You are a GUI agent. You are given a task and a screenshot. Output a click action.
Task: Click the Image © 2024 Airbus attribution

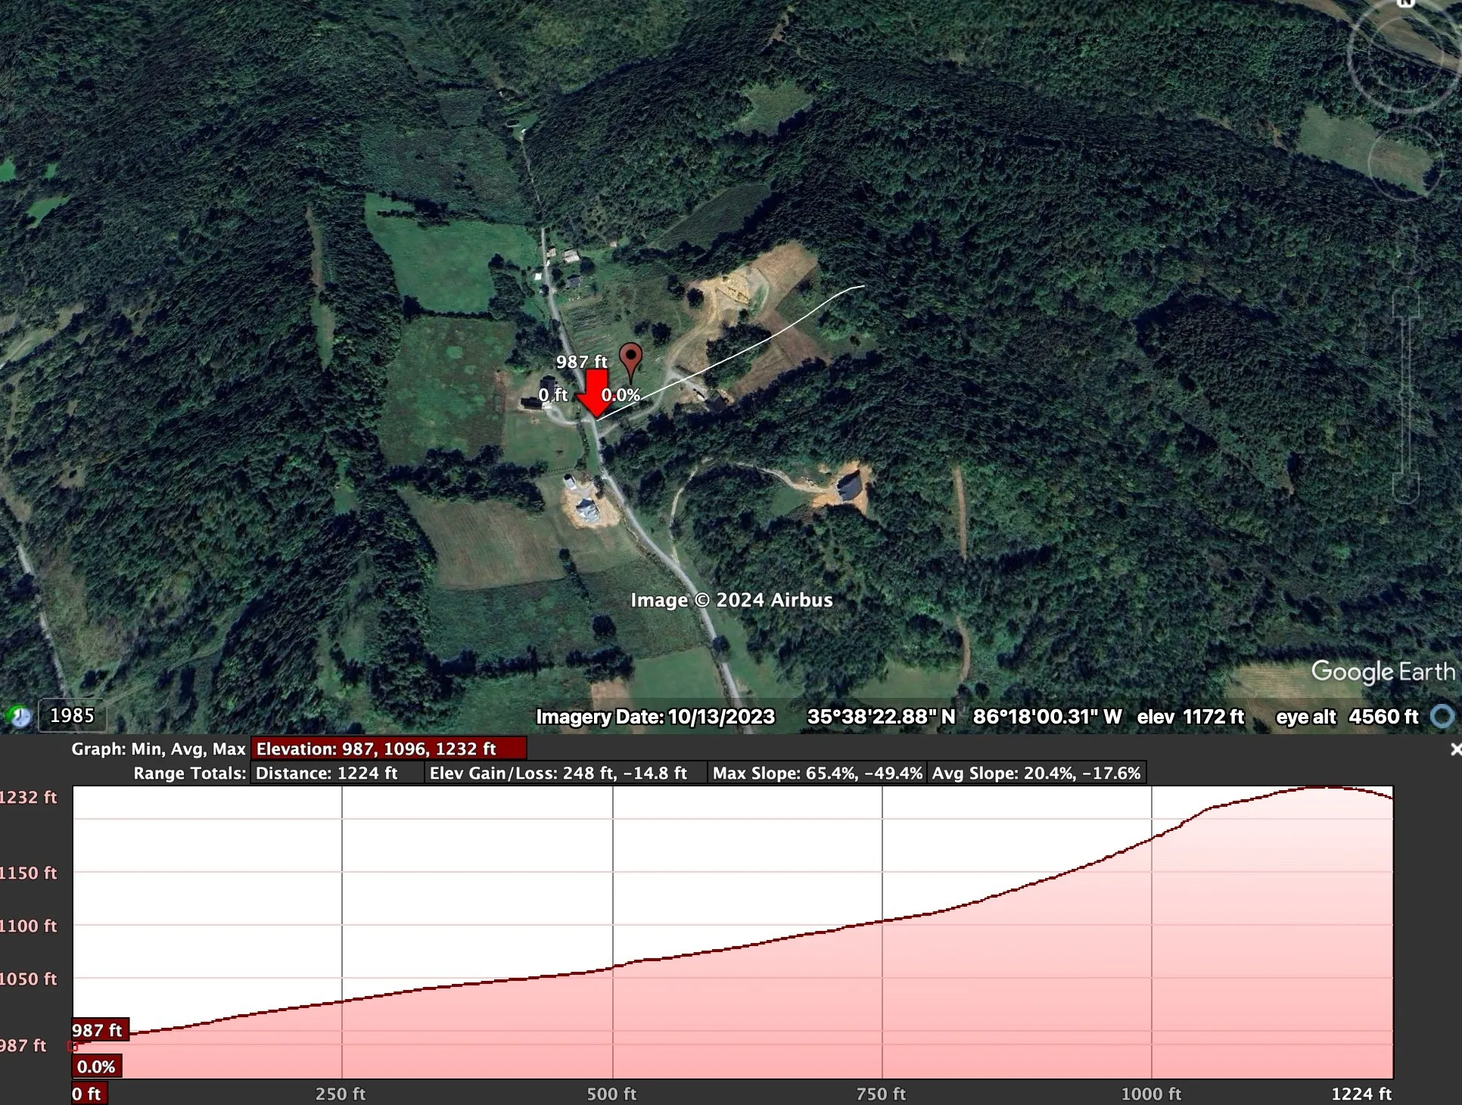(732, 600)
